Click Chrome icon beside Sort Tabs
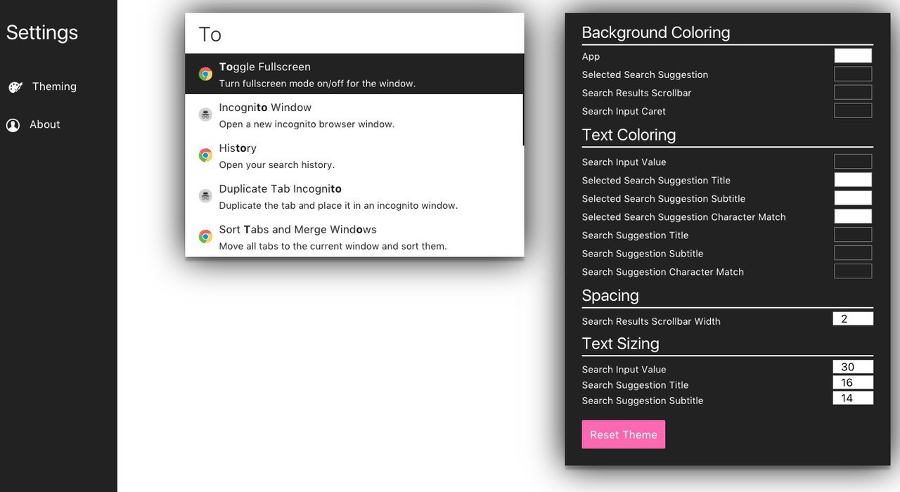The width and height of the screenshot is (900, 492). (205, 237)
